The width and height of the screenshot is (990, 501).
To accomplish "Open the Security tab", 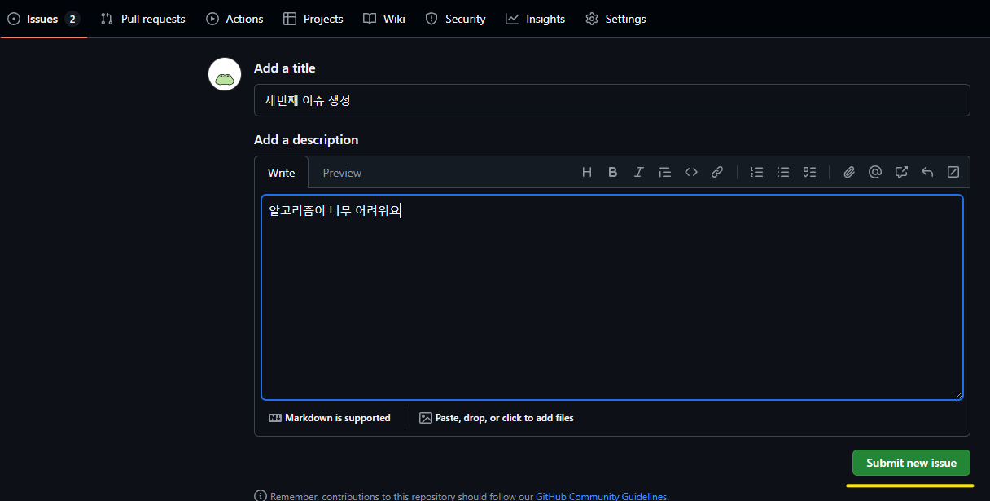I will tap(456, 19).
